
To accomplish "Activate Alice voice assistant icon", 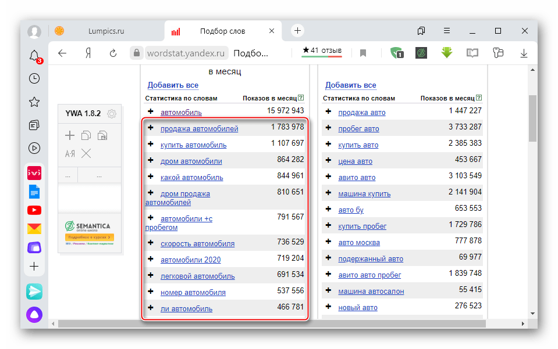I will click(34, 315).
